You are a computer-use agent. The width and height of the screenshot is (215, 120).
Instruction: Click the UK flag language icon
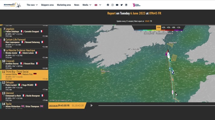tap(96, 5)
